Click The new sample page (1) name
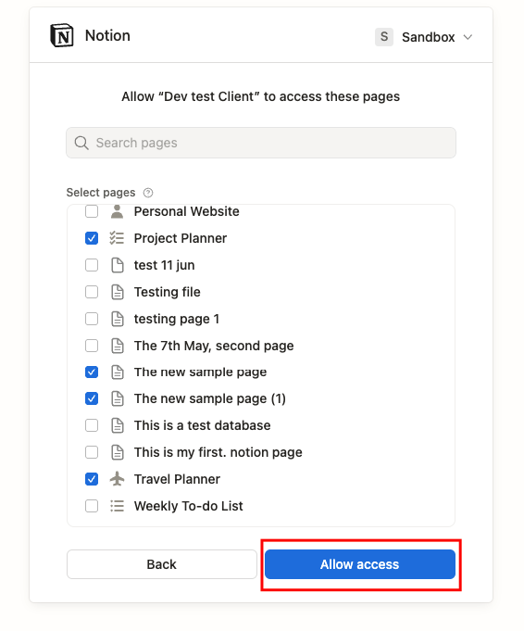Screen dimensions: 524x631 click(210, 398)
